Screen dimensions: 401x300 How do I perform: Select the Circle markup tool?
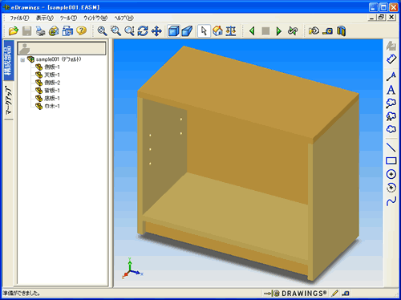391,174
